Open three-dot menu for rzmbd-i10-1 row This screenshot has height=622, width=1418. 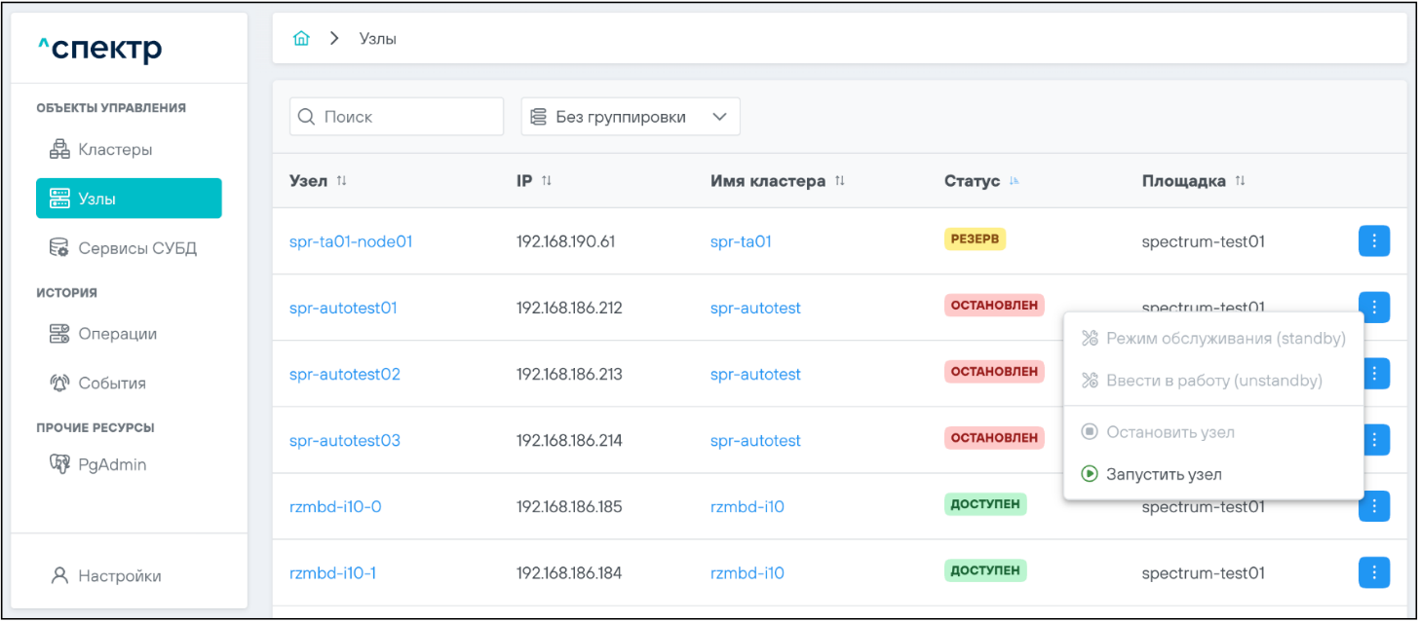pyautogui.click(x=1373, y=572)
